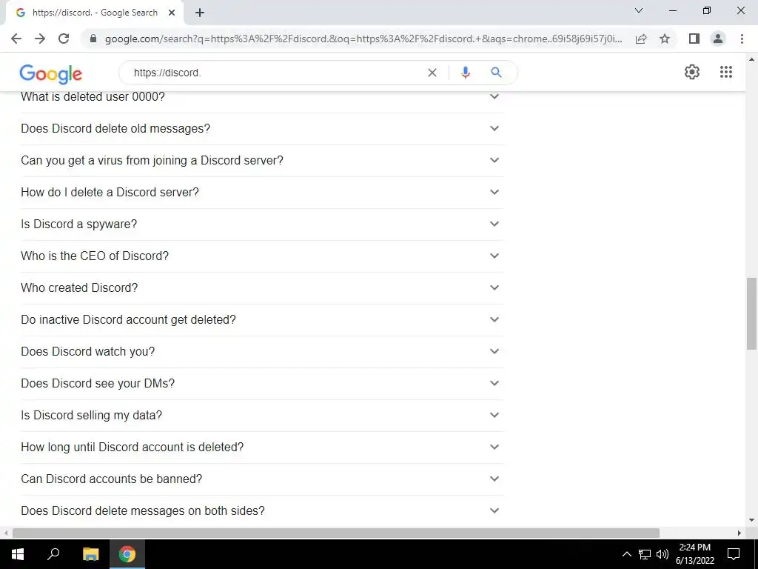Click the Google search input field
Screen dimensions: 758x569
[277, 73]
